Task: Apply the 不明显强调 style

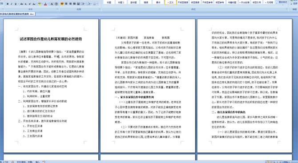Action: tap(183, 2)
